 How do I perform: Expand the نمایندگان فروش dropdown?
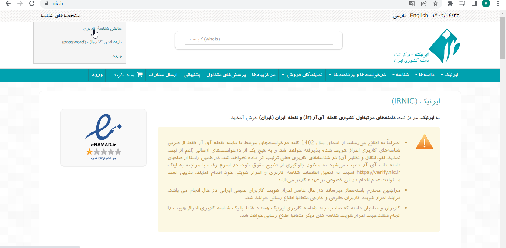tap(302, 75)
